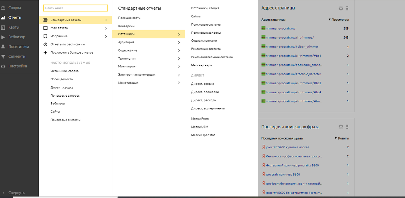
Task: Open Директ, расходы report
Action: coord(204,100)
